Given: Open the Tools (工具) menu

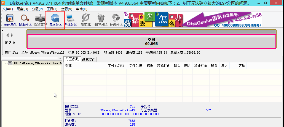Looking at the screenshot, I should 52,9.
